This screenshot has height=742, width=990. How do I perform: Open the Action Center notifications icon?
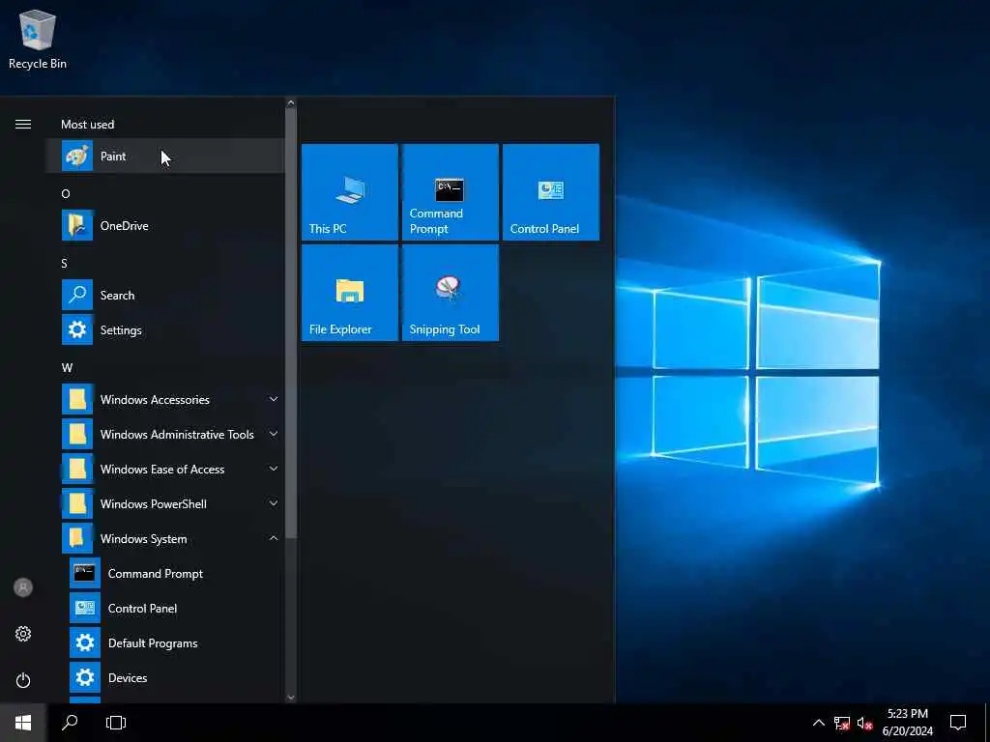point(958,723)
